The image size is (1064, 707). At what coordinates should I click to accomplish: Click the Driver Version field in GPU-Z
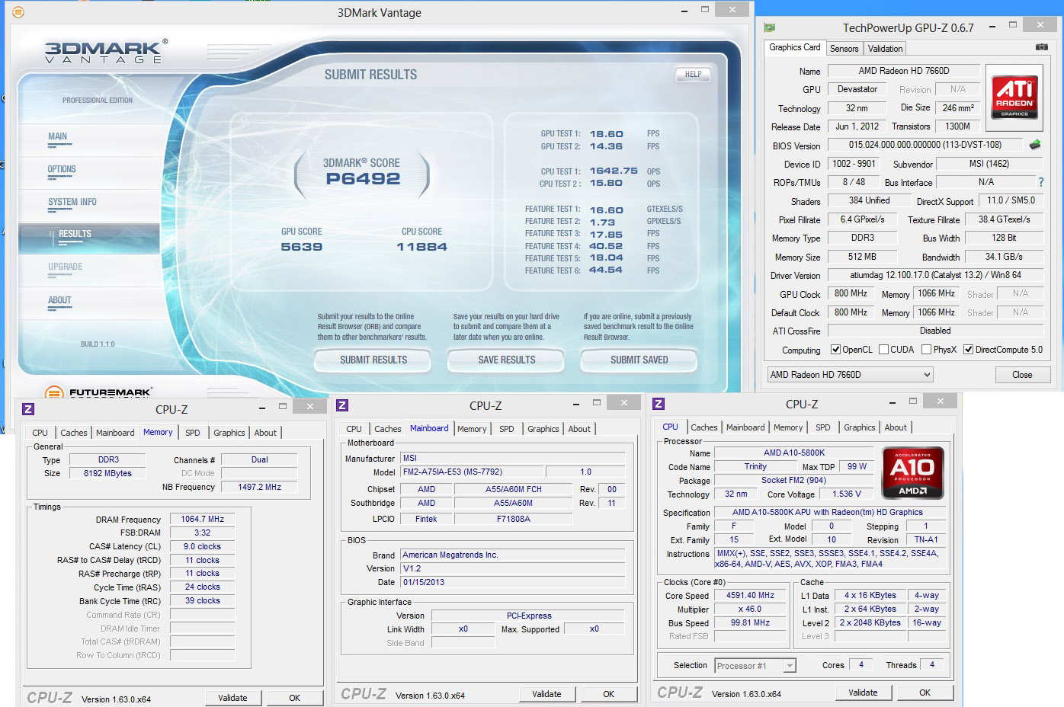tap(935, 275)
